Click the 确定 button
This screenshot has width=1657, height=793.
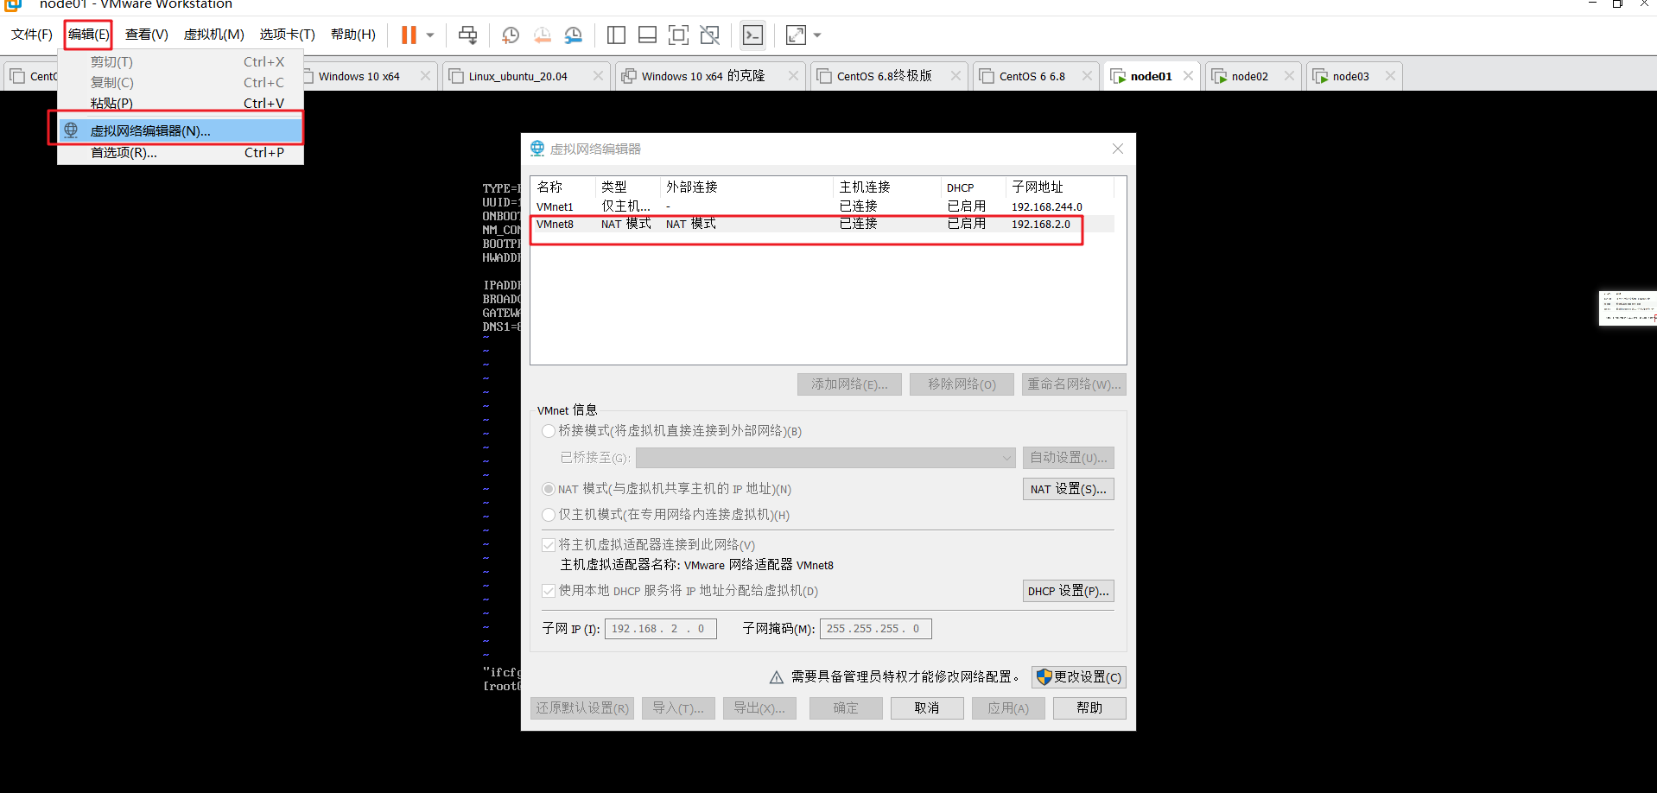(x=846, y=708)
